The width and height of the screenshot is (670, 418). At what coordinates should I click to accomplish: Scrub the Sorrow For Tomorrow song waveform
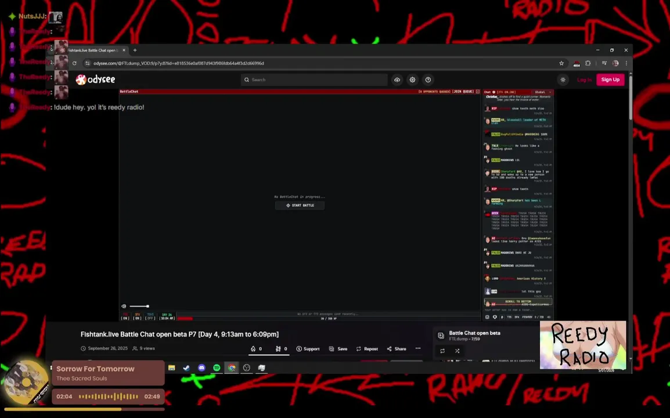[x=108, y=396]
